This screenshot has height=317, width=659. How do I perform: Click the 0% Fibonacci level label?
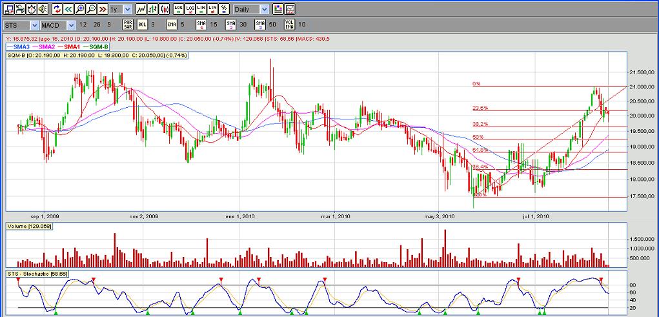click(476, 84)
